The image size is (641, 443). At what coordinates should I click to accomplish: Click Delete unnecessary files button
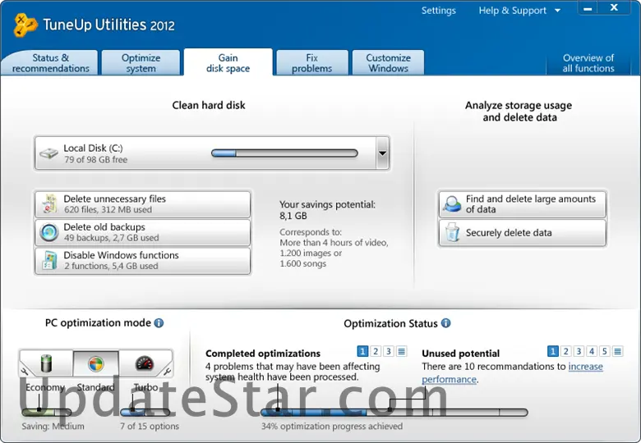(x=143, y=204)
